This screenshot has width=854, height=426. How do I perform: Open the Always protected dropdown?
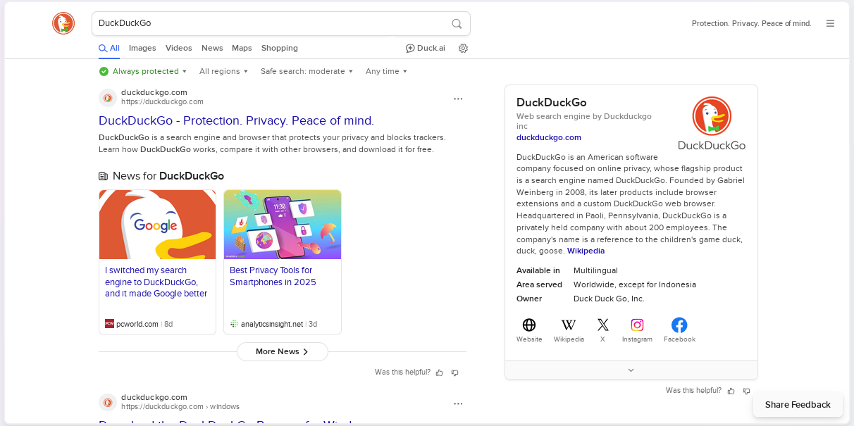(143, 71)
